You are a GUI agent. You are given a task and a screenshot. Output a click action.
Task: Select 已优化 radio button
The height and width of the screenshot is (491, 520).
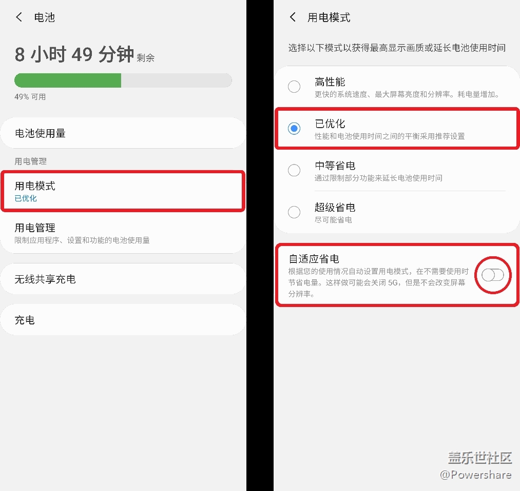[x=294, y=129]
